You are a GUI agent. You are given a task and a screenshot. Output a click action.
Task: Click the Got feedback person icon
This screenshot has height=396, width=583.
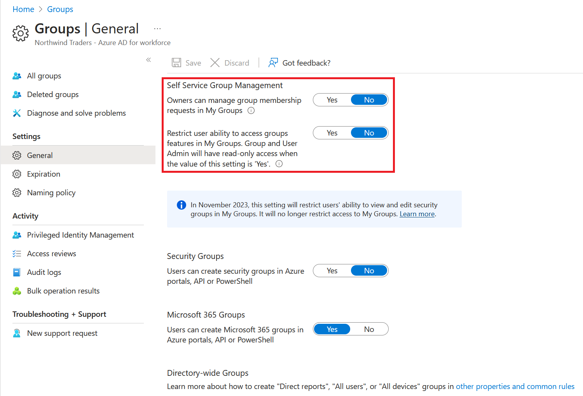[x=273, y=63]
